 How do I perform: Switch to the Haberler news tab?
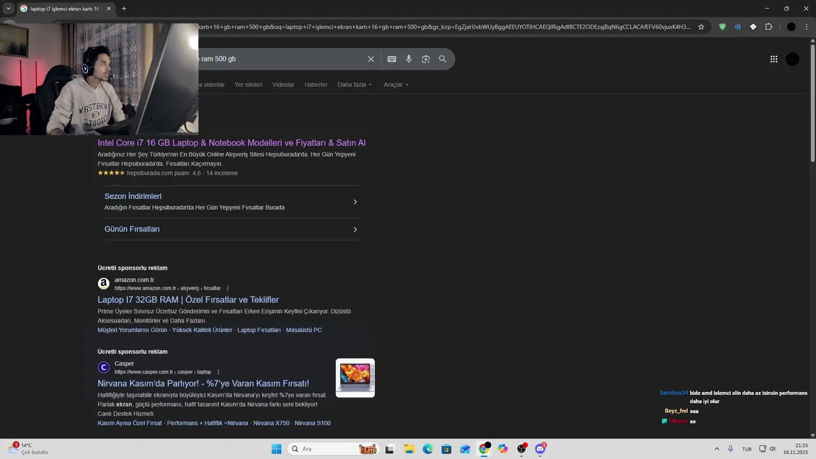pos(316,84)
